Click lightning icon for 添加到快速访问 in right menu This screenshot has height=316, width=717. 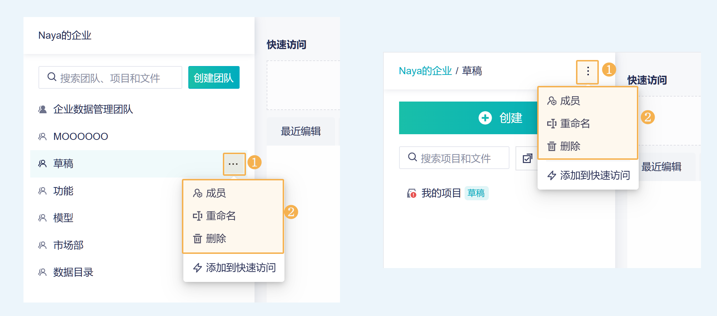552,175
